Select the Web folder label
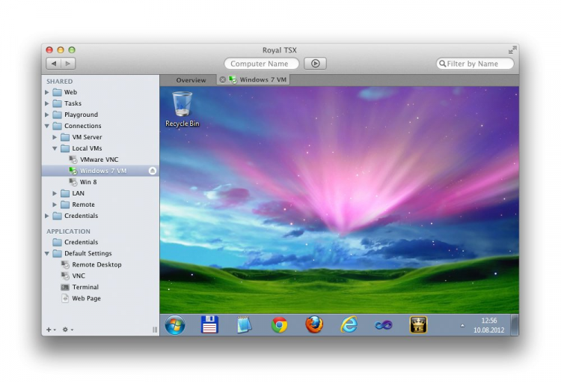Image resolution: width=561 pixels, height=382 pixels. pyautogui.click(x=70, y=92)
